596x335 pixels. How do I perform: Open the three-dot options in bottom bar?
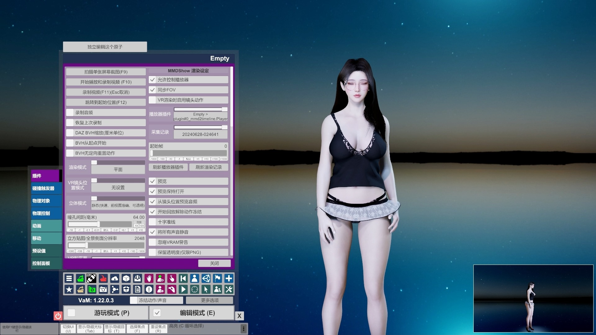244,328
